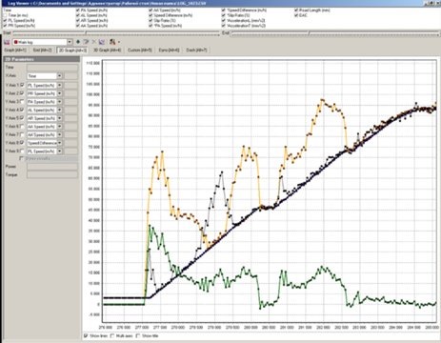441x343 pixels.
Task: Click the graph icon left of log dropdown
Action: (x=7, y=42)
